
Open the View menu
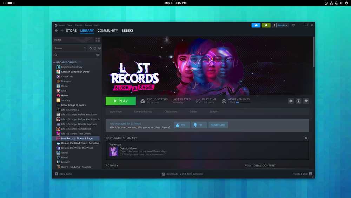pyautogui.click(x=70, y=25)
